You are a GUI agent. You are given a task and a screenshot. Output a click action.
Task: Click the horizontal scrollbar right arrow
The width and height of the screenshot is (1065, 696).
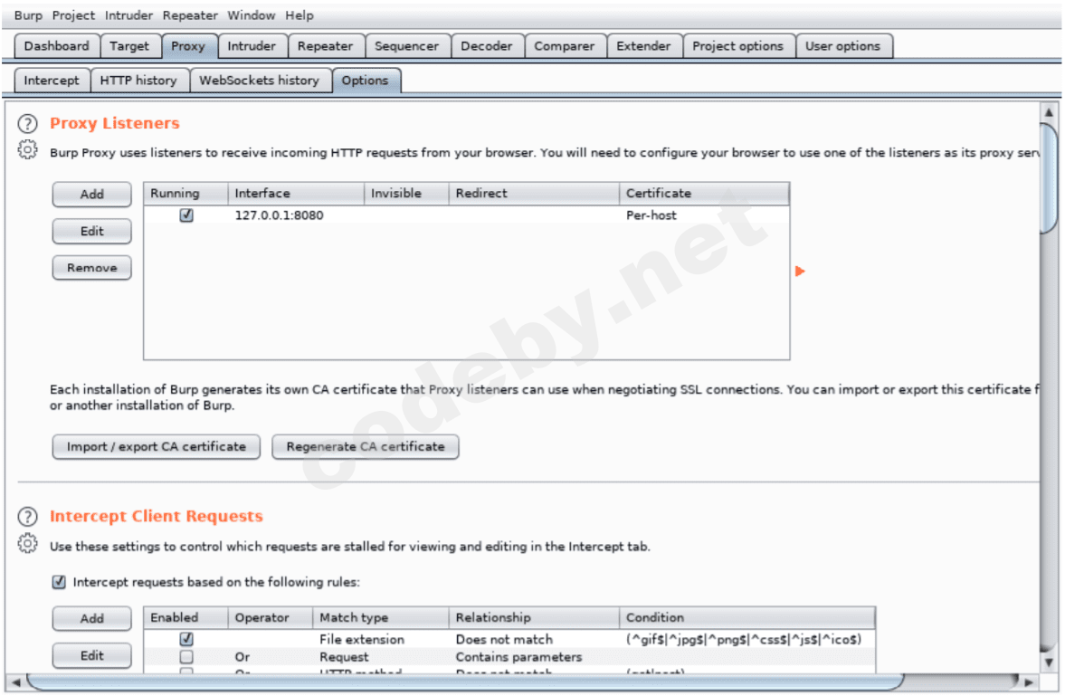click(x=1030, y=682)
